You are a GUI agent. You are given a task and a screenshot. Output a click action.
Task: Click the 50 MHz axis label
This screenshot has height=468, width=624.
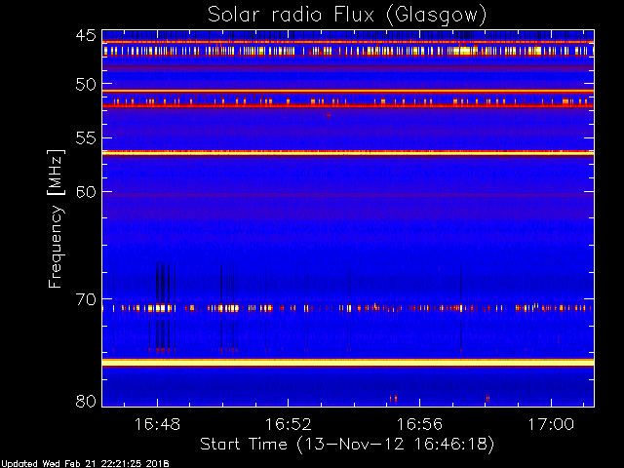click(x=86, y=85)
